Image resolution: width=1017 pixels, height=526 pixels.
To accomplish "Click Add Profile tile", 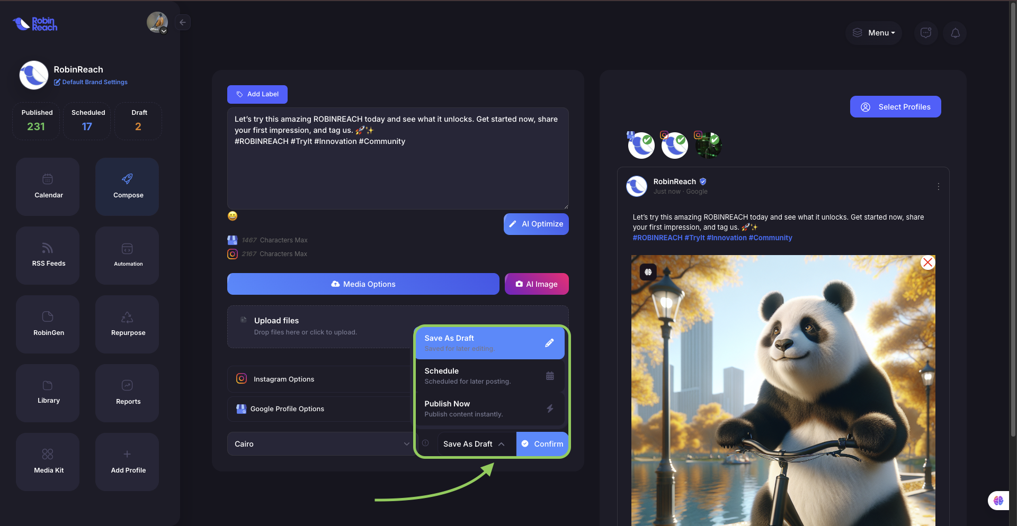I will [x=127, y=461].
